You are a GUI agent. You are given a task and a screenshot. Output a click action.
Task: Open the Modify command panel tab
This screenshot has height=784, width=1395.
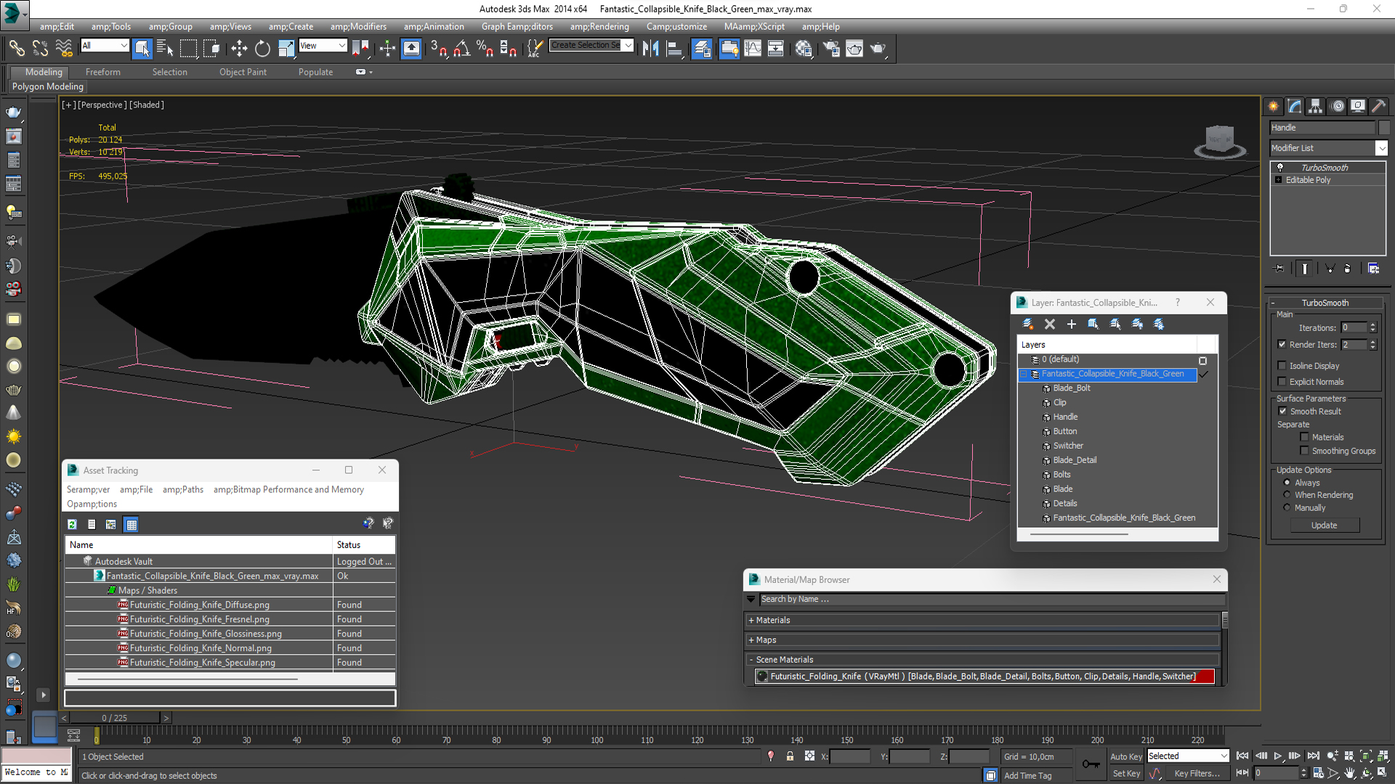tap(1294, 106)
